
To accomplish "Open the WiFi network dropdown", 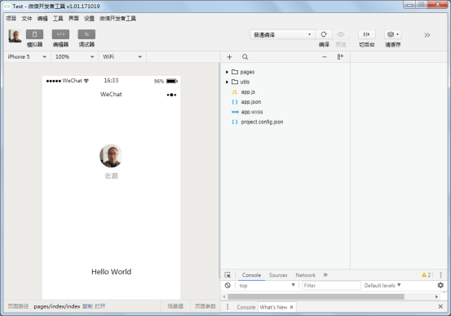I will (x=122, y=56).
